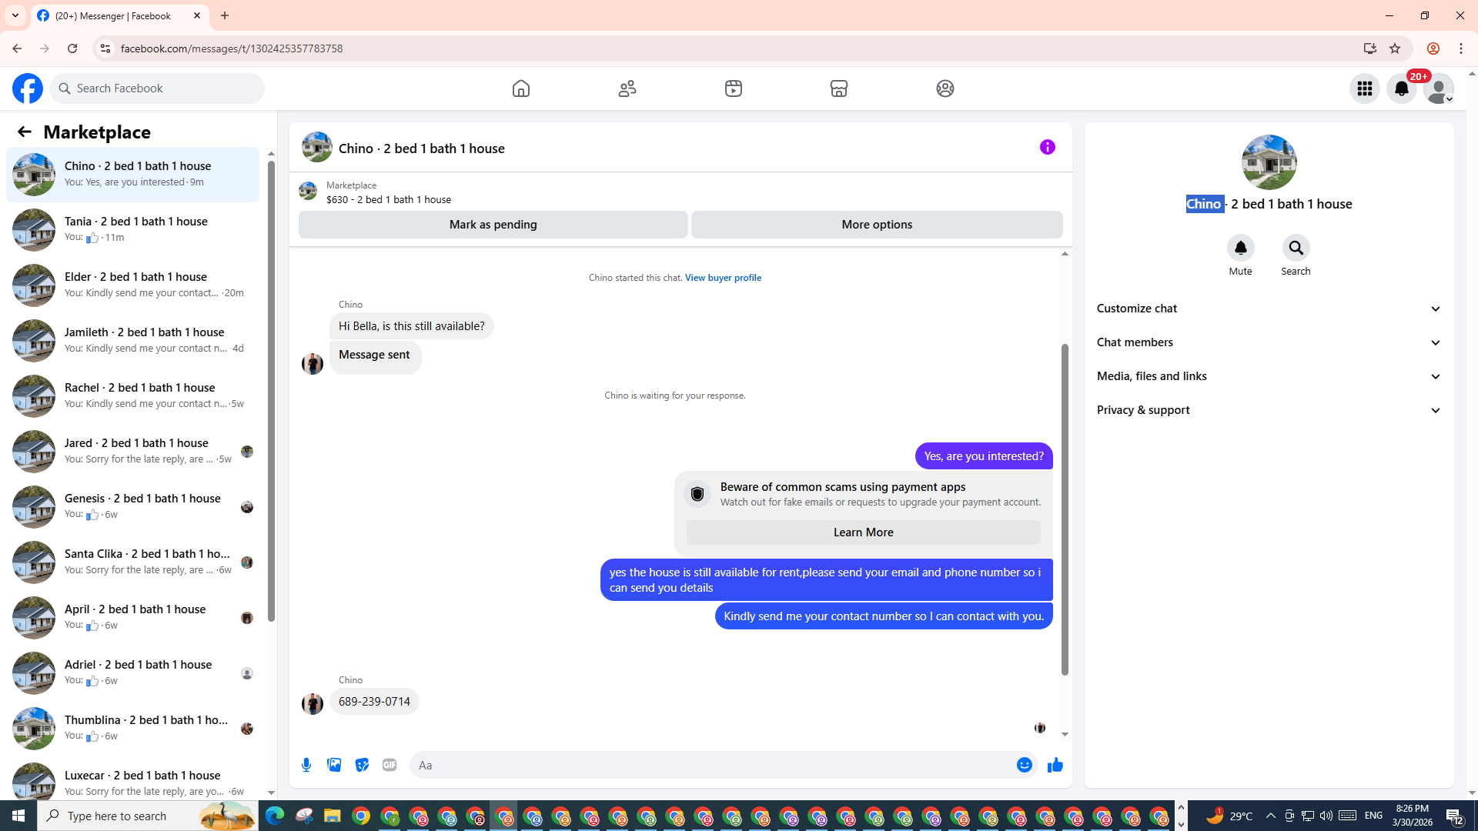Expand the Customize chat section
This screenshot has height=831, width=1478.
(1269, 309)
